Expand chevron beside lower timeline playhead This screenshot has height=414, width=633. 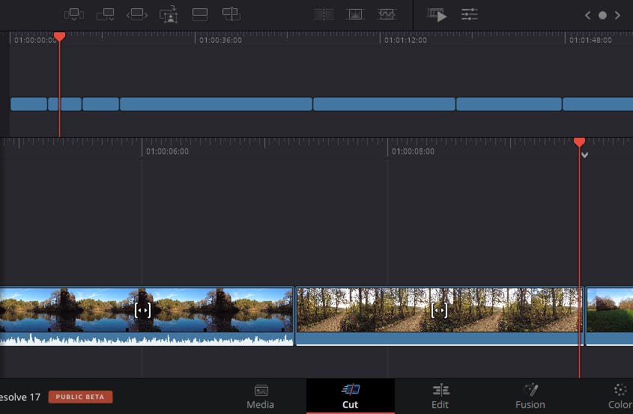point(584,154)
